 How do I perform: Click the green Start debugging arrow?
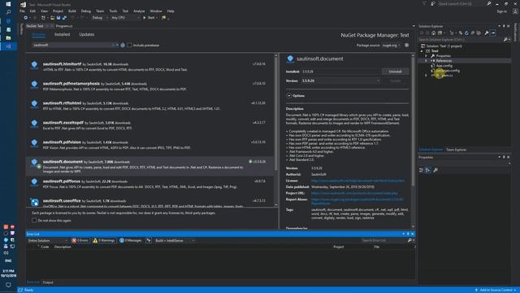click(x=145, y=18)
